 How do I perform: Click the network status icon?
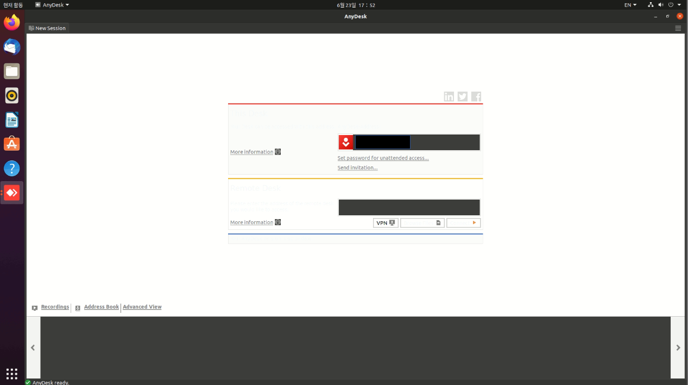pos(651,5)
